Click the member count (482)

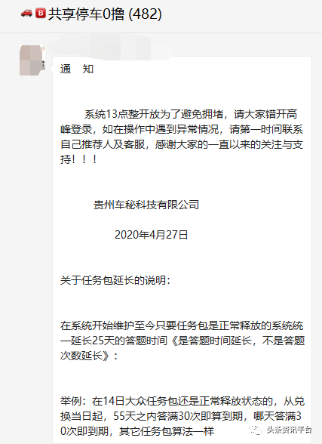[145, 14]
